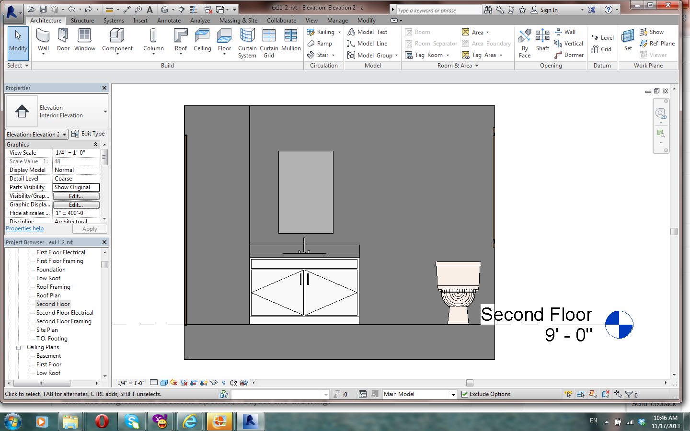The image size is (690, 431).
Task: Select the Roof tool
Action: point(181,41)
